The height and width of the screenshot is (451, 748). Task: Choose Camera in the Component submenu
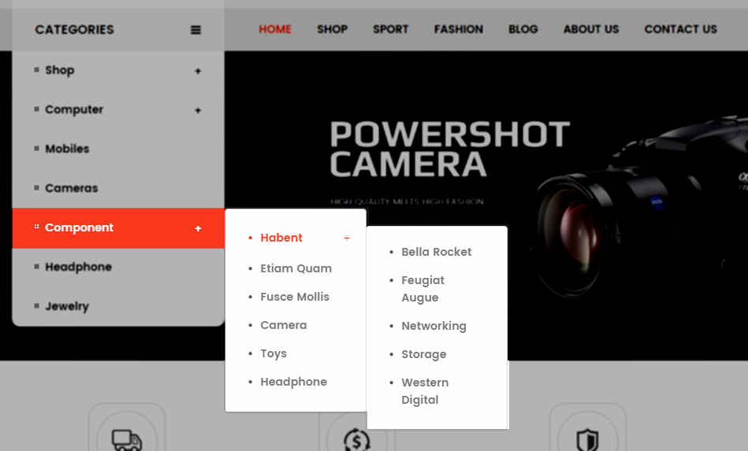pos(284,325)
